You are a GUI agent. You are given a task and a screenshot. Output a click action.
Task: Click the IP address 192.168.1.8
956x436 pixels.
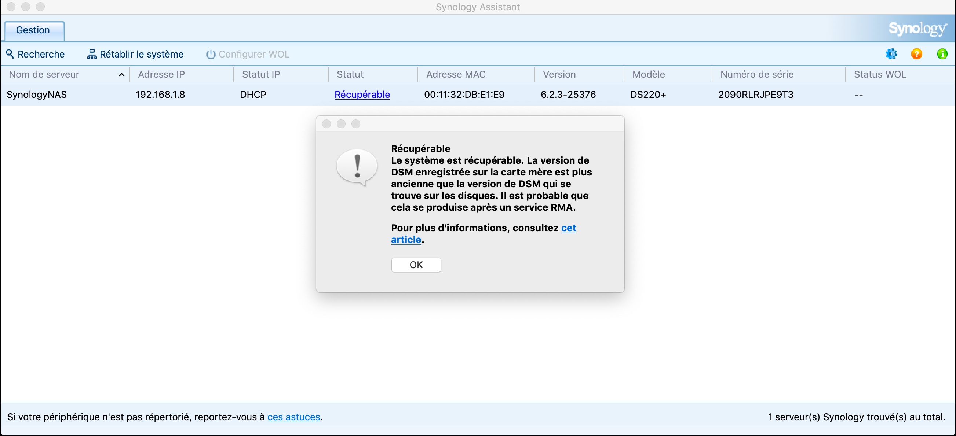click(160, 95)
